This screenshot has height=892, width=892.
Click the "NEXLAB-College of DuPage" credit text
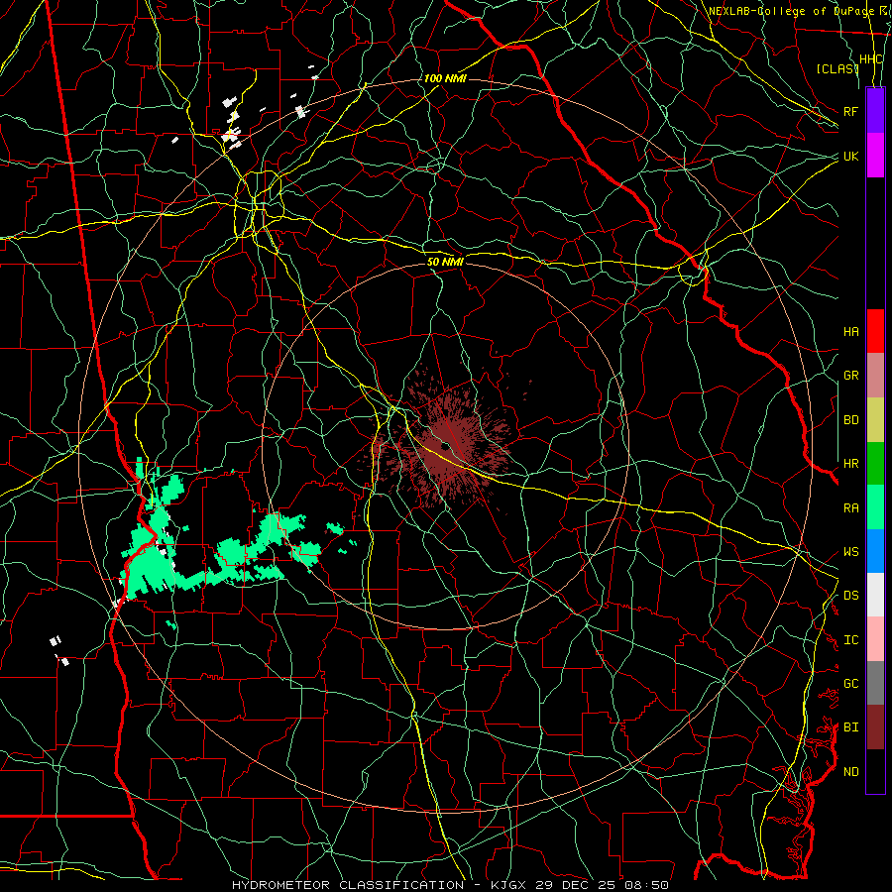[x=792, y=11]
